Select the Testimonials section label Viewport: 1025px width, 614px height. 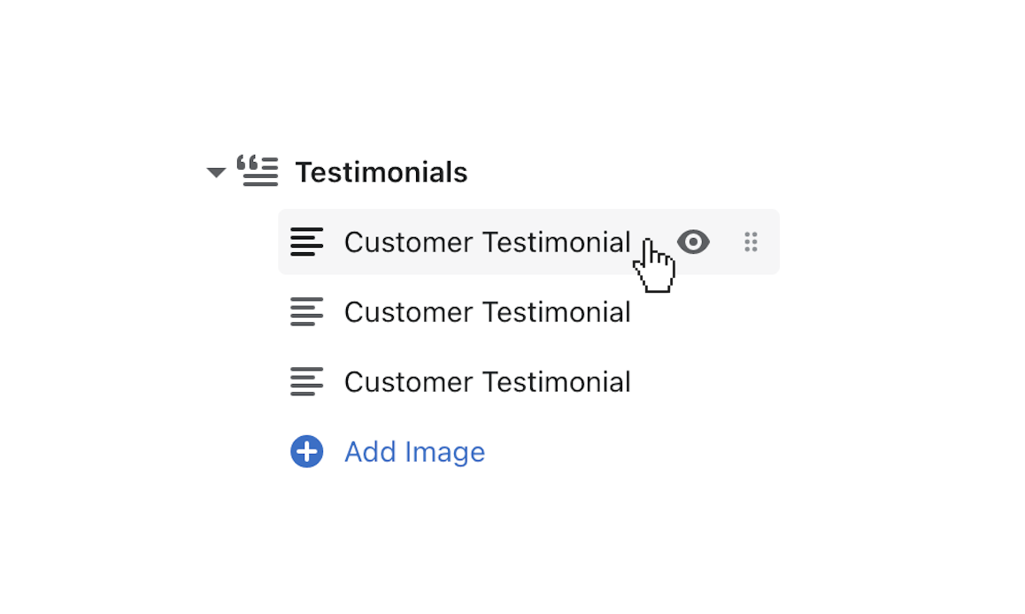point(381,172)
